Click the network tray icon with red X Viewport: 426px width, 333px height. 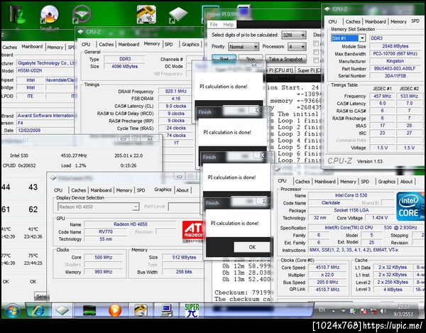pyautogui.click(x=364, y=311)
